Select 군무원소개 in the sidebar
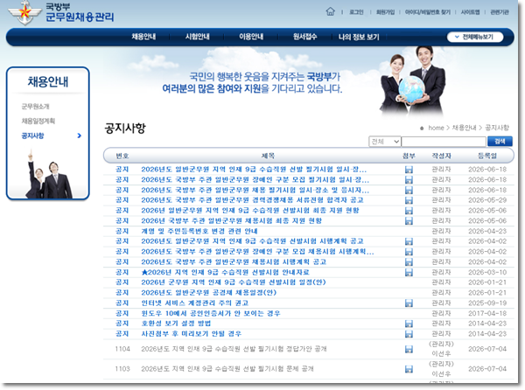Image resolution: width=525 pixels, height=390 pixels. click(x=36, y=107)
